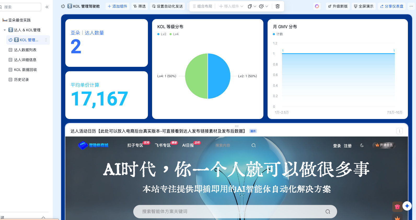Open 达人数据列表 table
Screen dimensions: 416x220
click(25, 50)
